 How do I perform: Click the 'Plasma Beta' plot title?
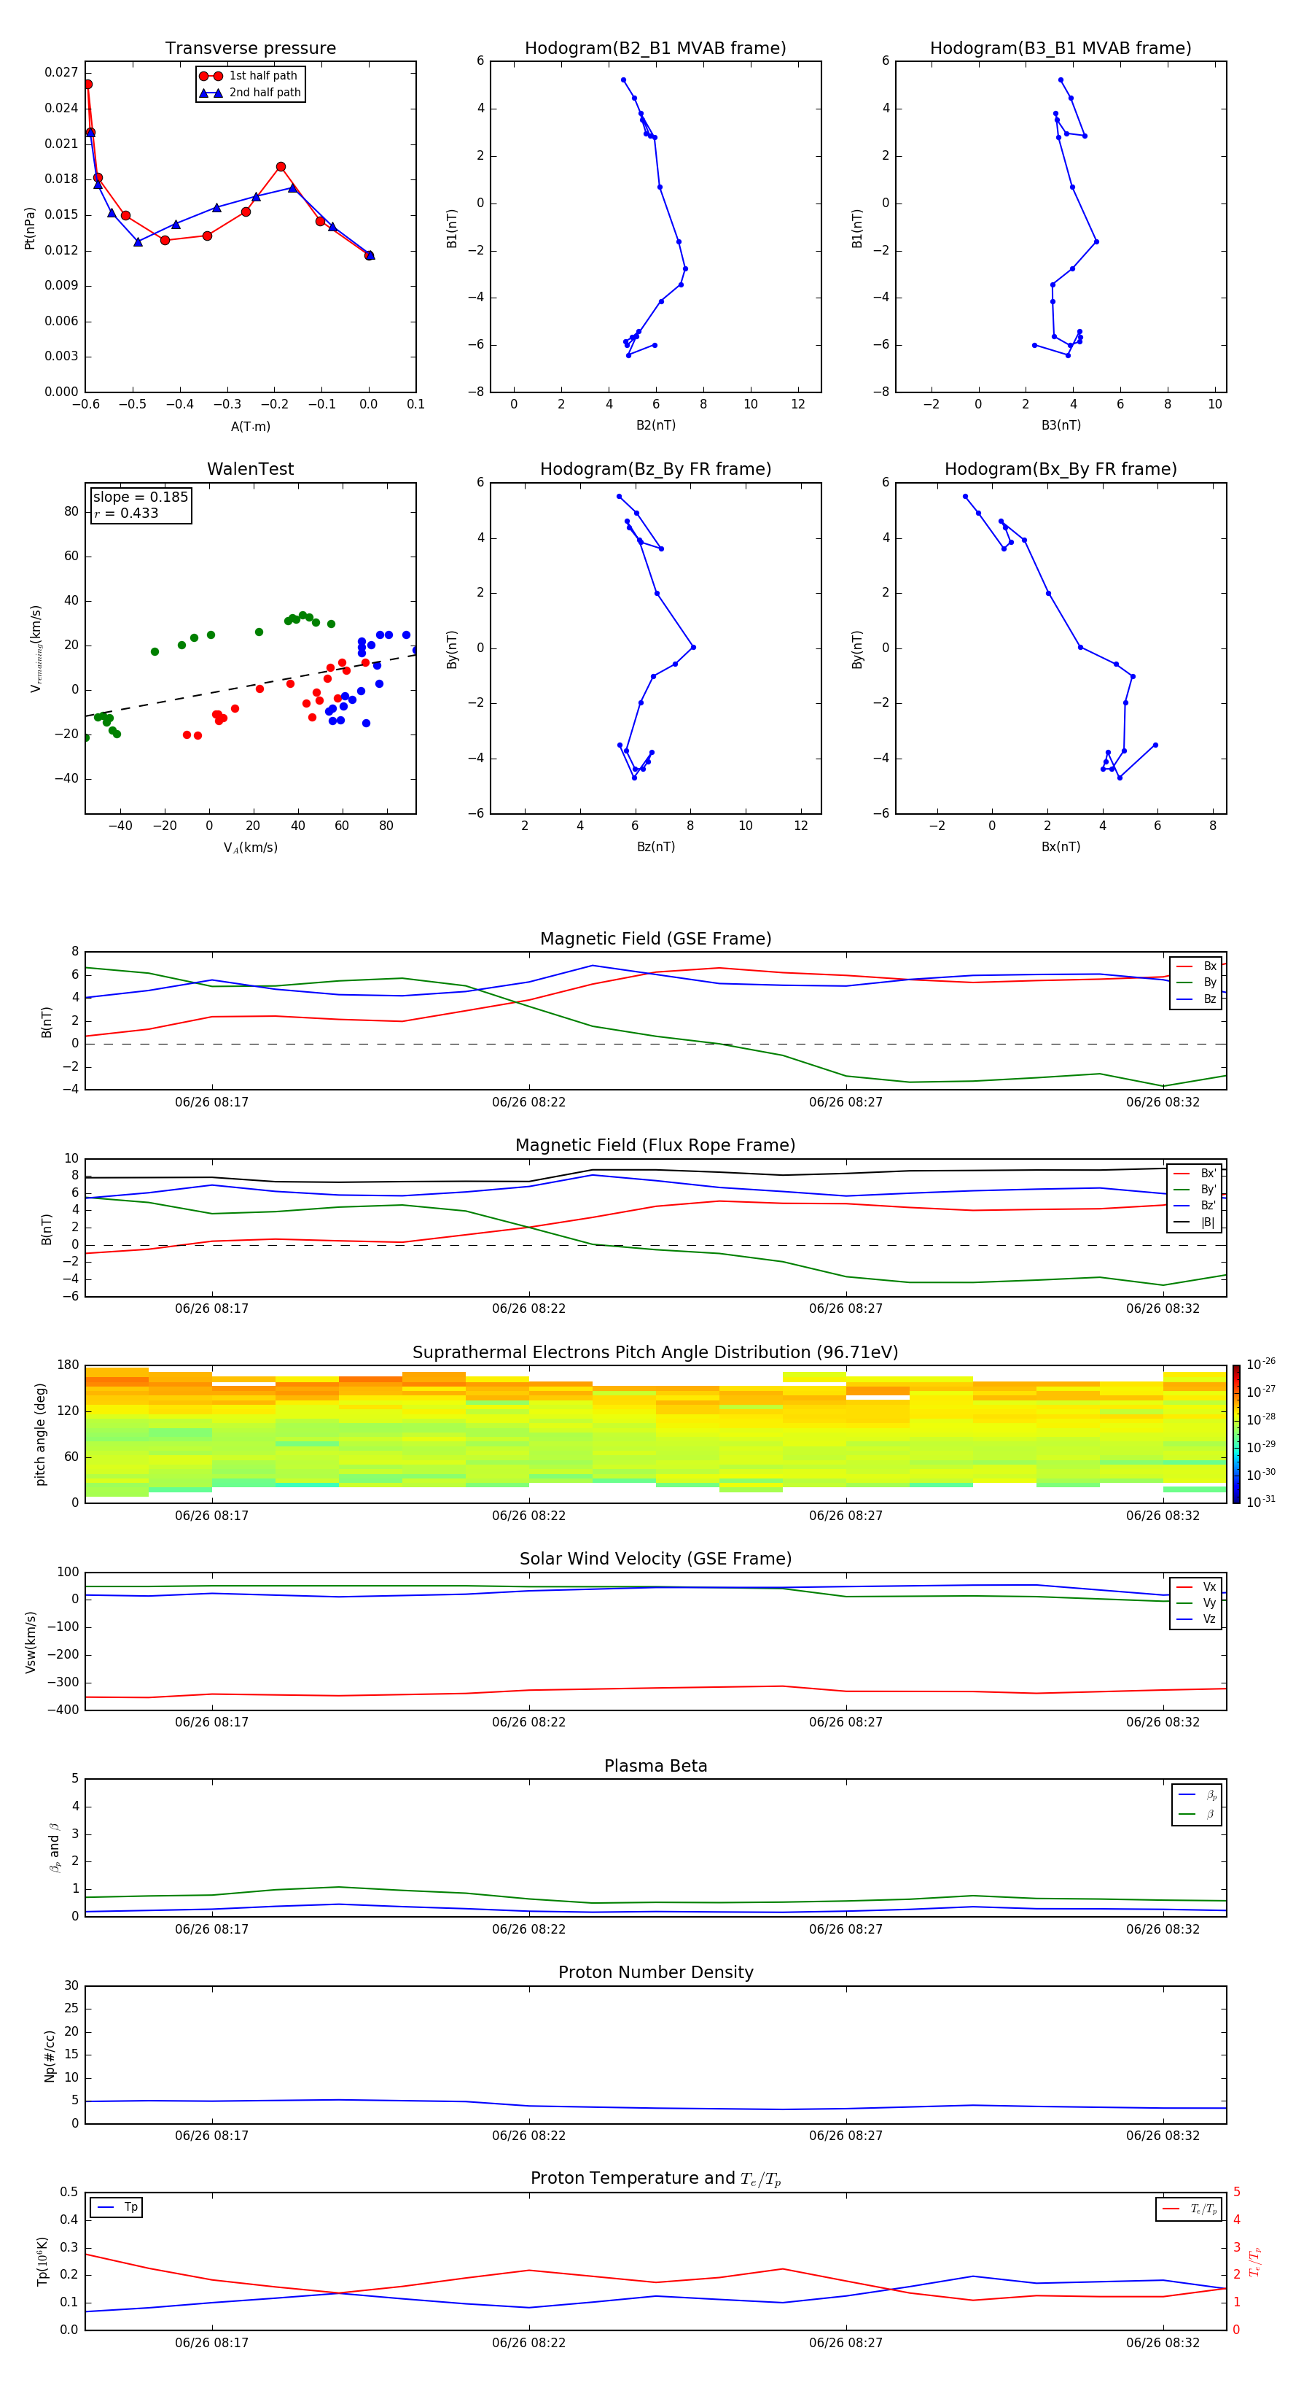[655, 1767]
